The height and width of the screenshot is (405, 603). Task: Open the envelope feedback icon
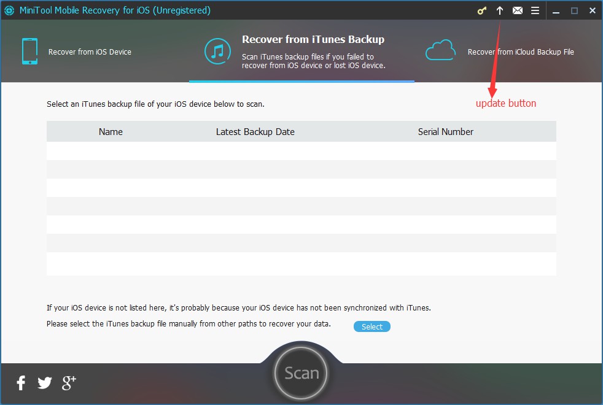click(x=518, y=11)
